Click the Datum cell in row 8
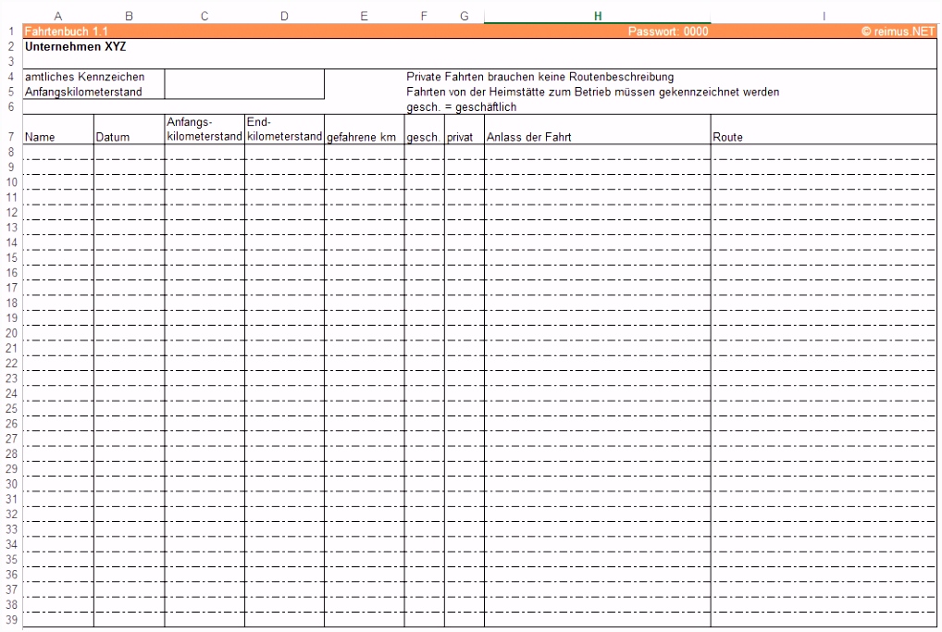 tap(130, 152)
